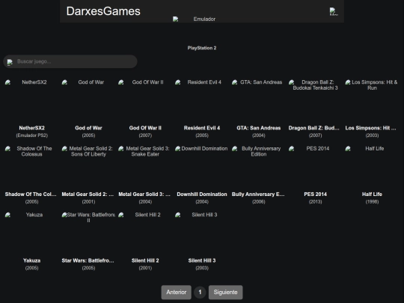The image size is (404, 303).
Task: Click the Anterior pagination button
Action: tap(177, 293)
